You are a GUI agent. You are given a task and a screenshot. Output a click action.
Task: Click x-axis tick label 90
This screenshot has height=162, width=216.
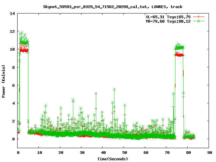210,153
